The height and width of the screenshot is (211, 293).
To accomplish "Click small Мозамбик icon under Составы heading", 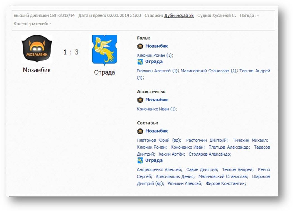I will tap(140, 131).
